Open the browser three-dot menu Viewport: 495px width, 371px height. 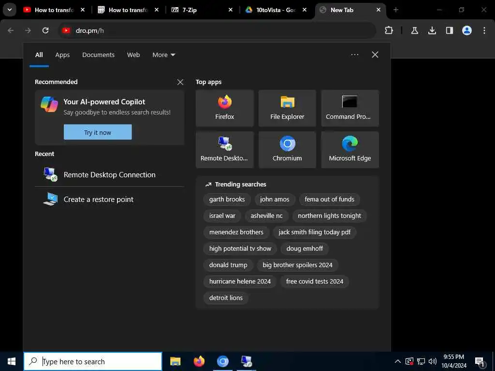click(484, 30)
